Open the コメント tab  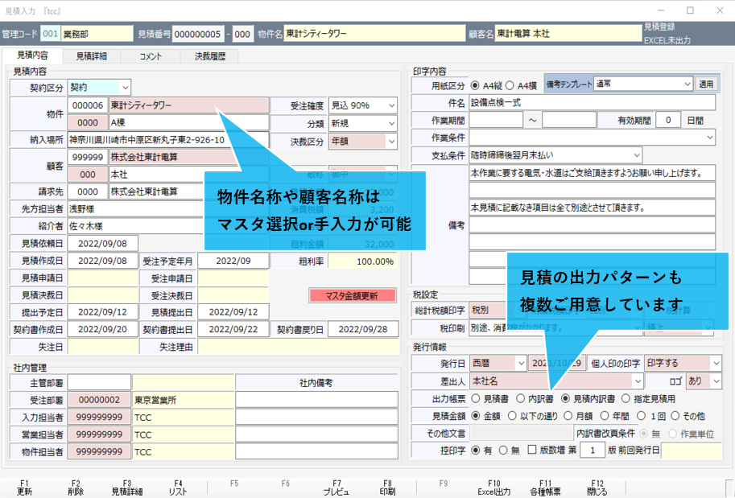(151, 56)
